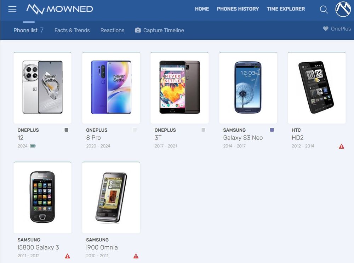
Task: Select the light grey swatch for OnePlus 3T
Action: pos(204,130)
